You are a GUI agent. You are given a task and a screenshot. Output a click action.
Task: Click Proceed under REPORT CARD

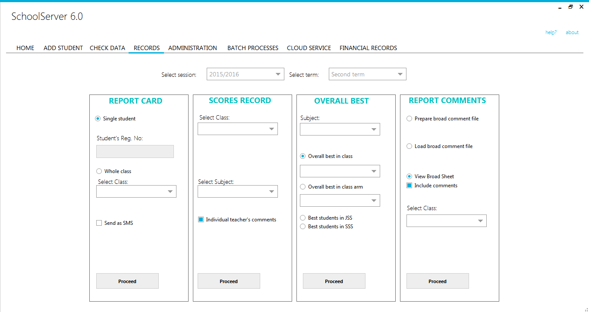tap(127, 281)
